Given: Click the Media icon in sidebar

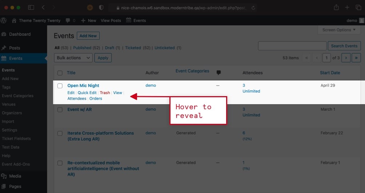Looking at the screenshot, I should (4, 176).
